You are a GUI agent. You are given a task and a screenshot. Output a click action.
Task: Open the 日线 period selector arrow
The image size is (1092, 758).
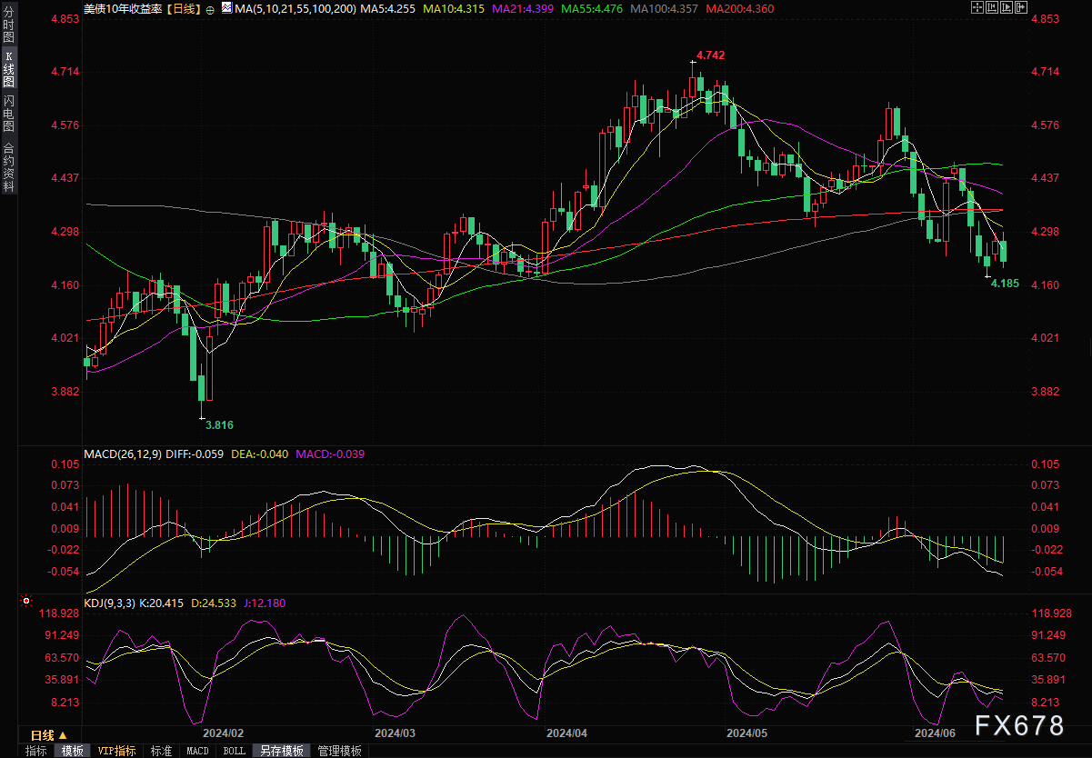(63, 734)
